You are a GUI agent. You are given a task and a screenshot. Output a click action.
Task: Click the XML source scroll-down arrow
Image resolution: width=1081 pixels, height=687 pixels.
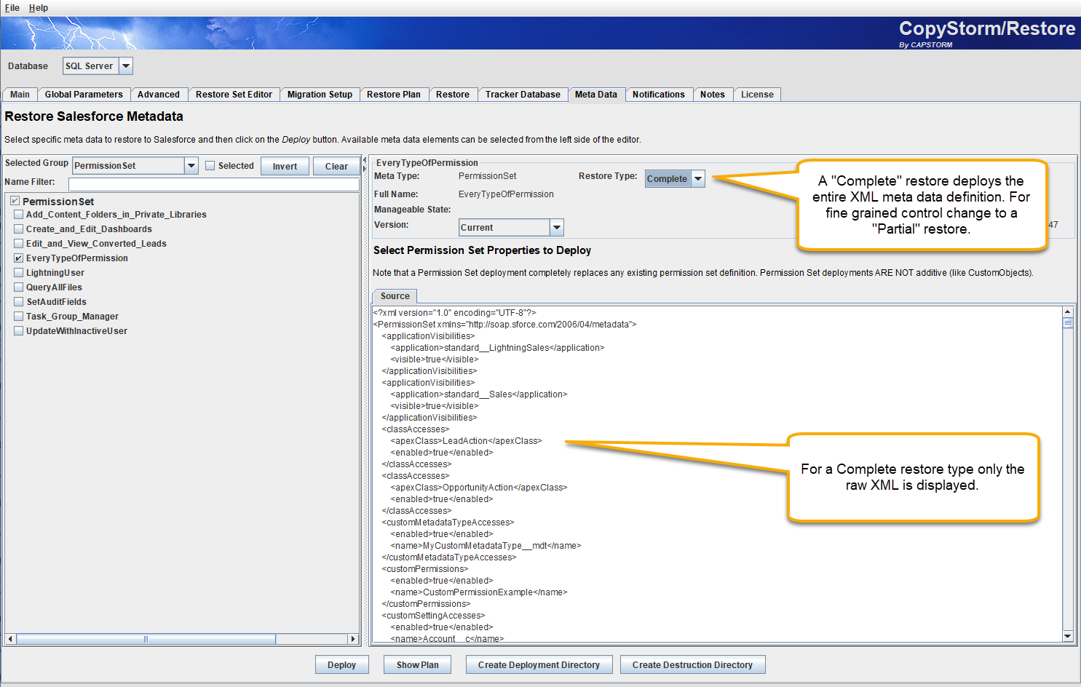tap(1068, 636)
